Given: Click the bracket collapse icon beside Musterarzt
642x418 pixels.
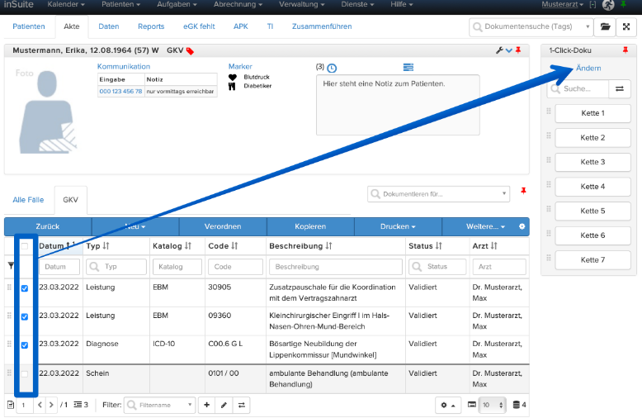Looking at the screenshot, I should (592, 4).
